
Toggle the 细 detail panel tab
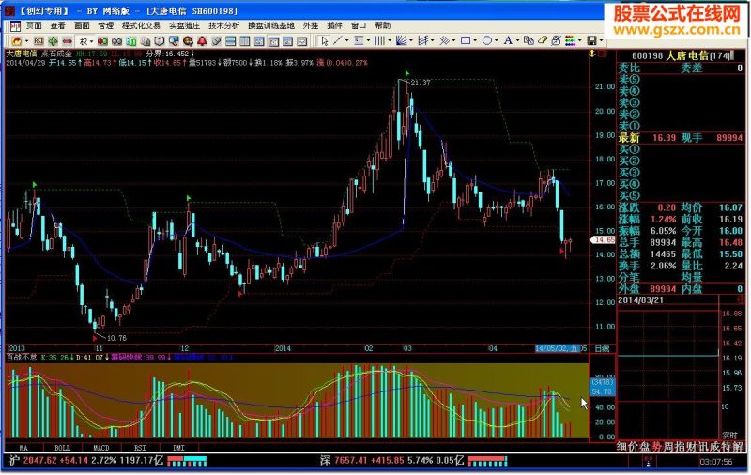click(622, 446)
